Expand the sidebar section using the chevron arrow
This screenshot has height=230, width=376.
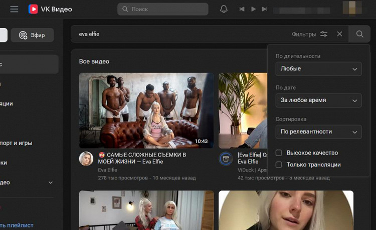click(x=51, y=182)
